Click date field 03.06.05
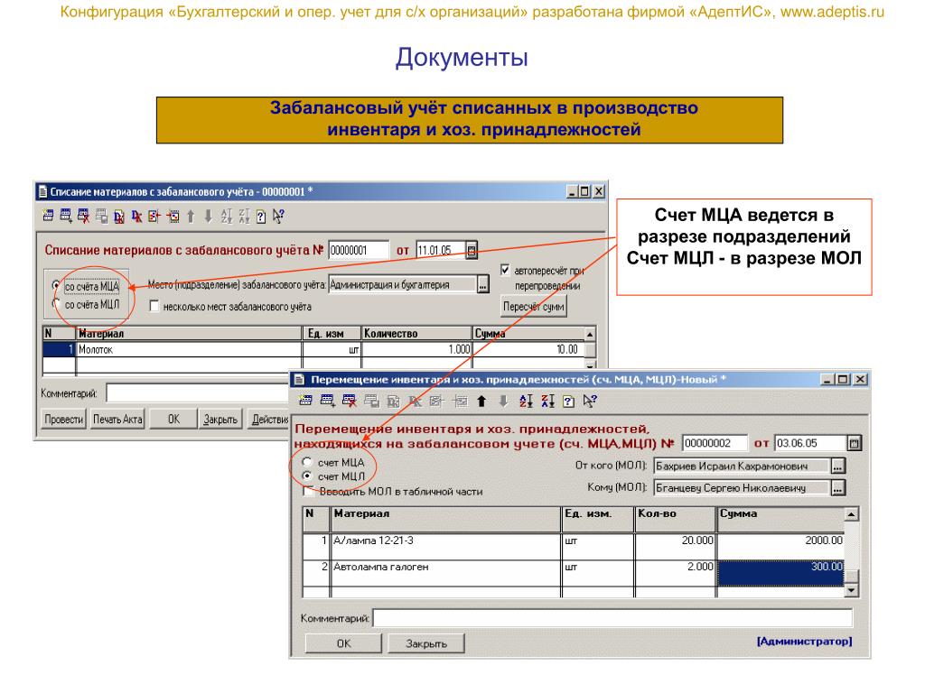 click(810, 443)
